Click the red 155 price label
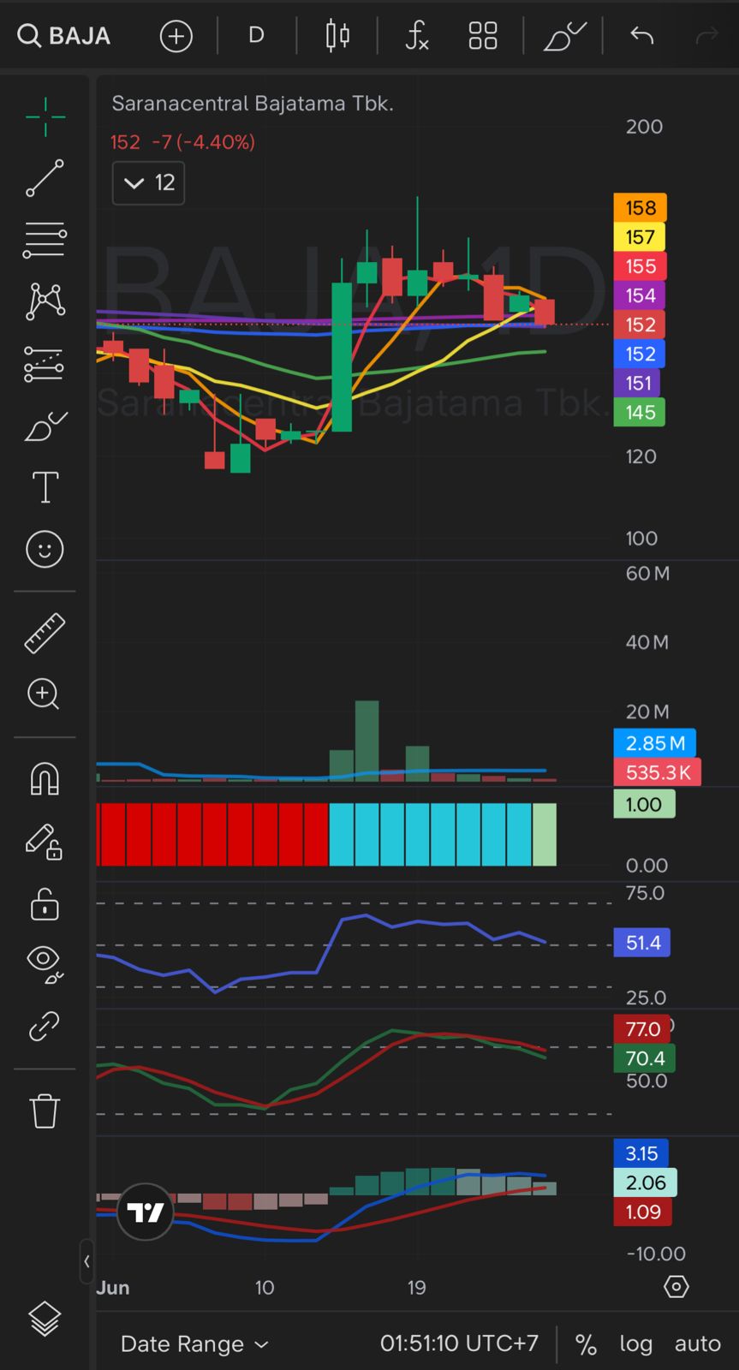Screen dimensions: 739x1370 (641, 266)
